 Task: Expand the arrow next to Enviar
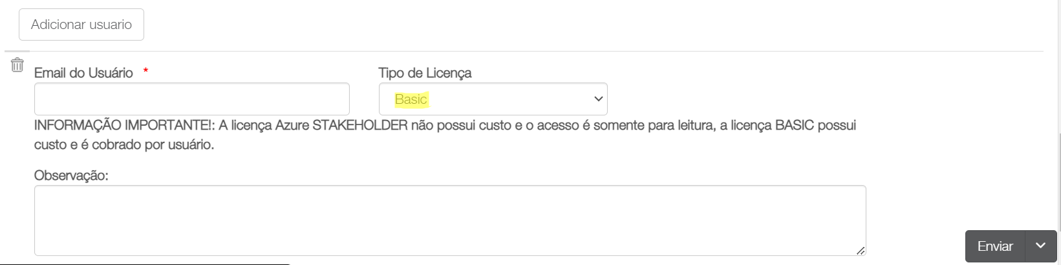(x=1040, y=246)
